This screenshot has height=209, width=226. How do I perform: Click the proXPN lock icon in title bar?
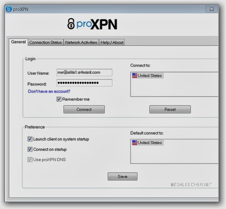(x=8, y=9)
